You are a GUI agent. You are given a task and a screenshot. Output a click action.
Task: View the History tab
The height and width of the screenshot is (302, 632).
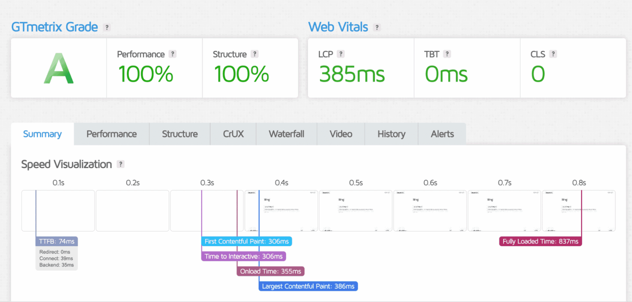[x=391, y=134]
